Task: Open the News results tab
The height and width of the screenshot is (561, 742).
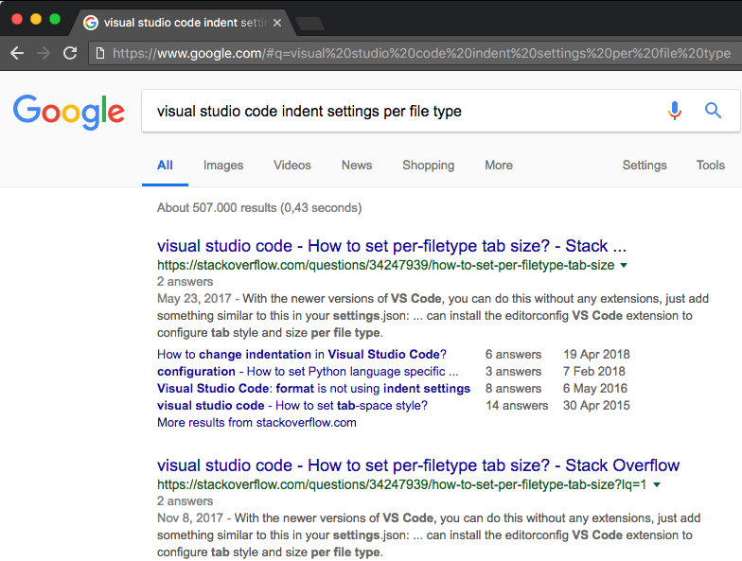Action: coord(357,165)
